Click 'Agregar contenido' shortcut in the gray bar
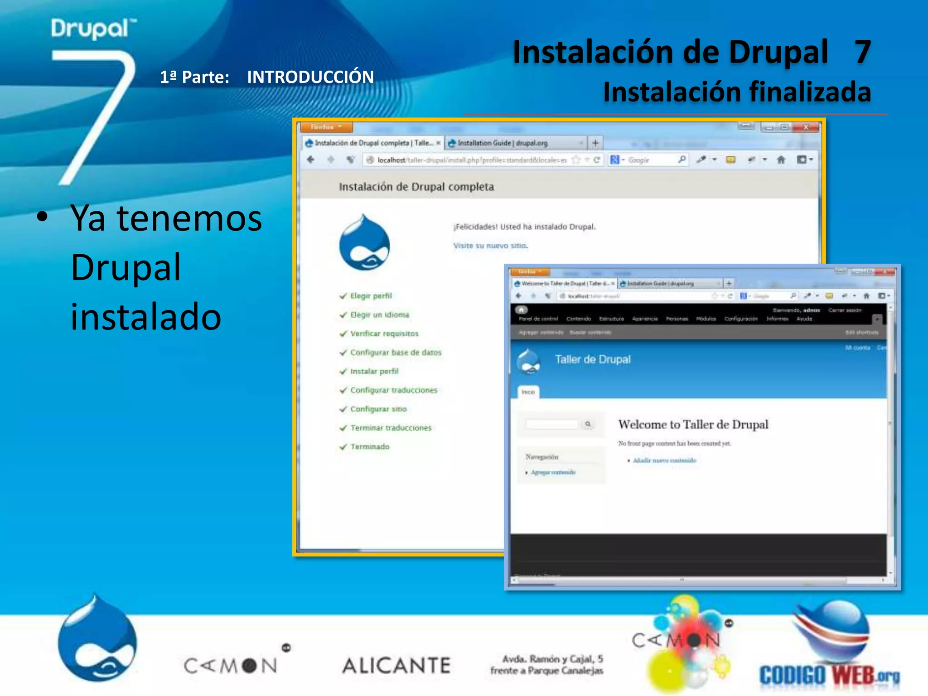This screenshot has height=696, width=928. coord(541,333)
